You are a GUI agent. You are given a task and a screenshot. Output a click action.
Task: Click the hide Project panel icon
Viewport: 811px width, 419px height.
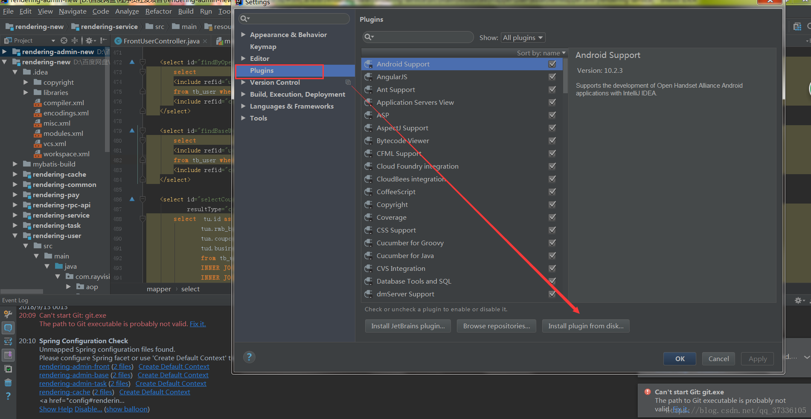[103, 40]
